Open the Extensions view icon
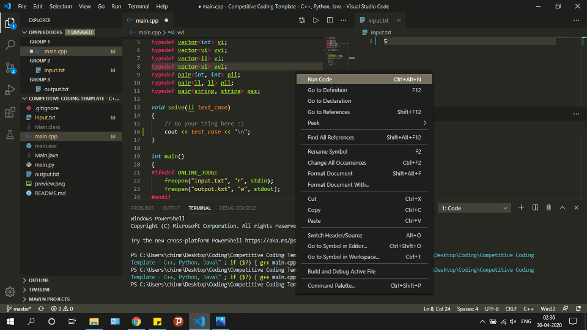 pos(10,113)
